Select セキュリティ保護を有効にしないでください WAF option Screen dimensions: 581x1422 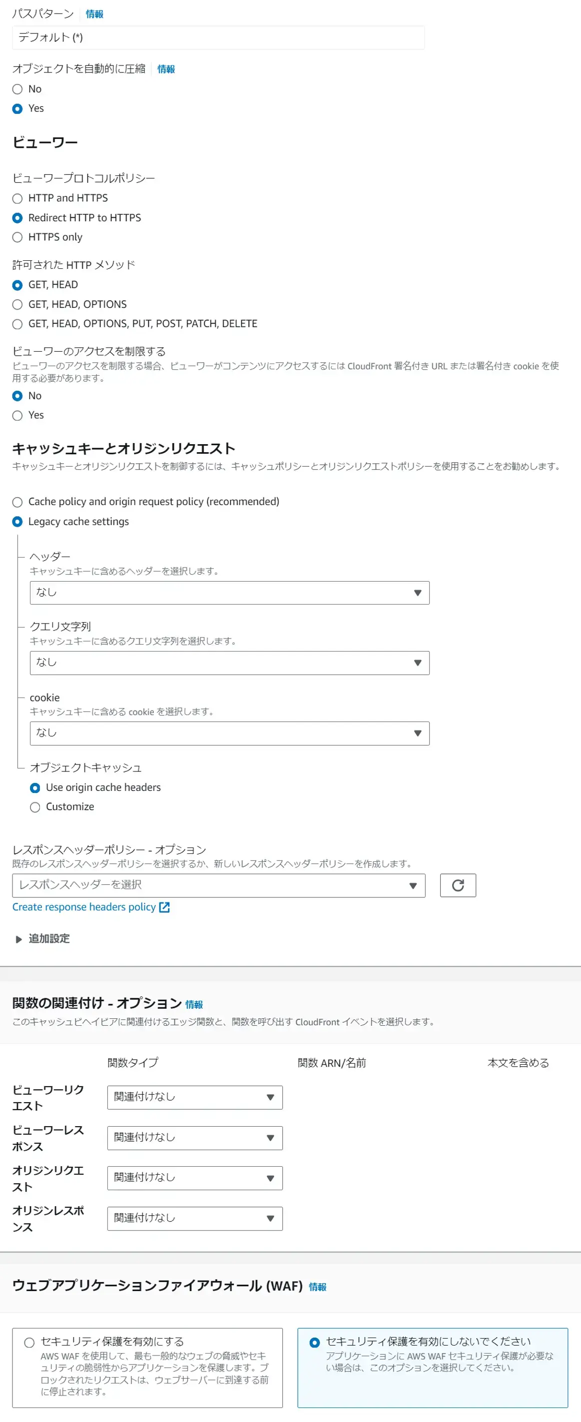(315, 1342)
